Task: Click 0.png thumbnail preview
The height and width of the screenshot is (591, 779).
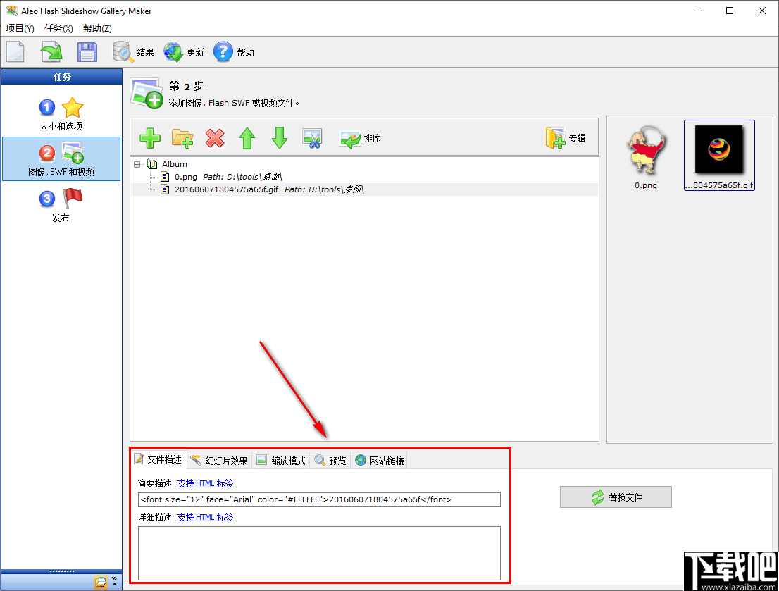Action: [646, 156]
